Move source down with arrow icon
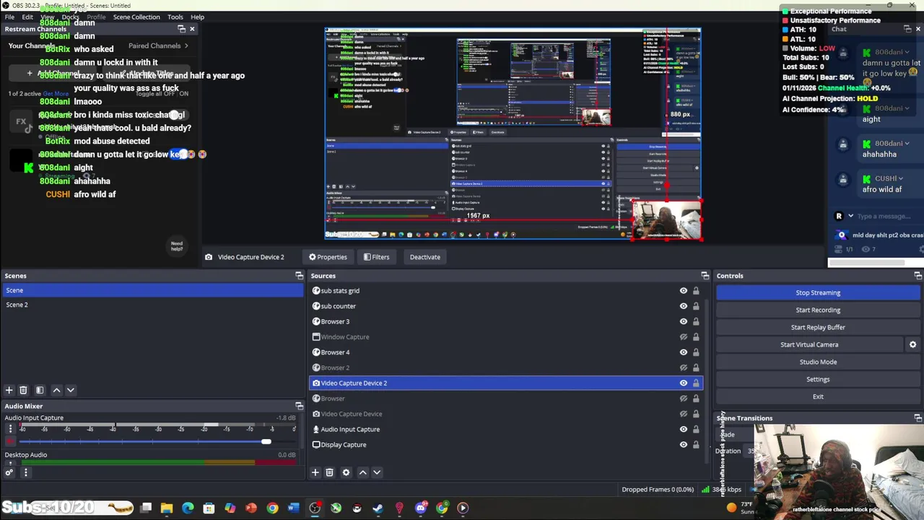Viewport: 924px width, 520px height. [377, 472]
